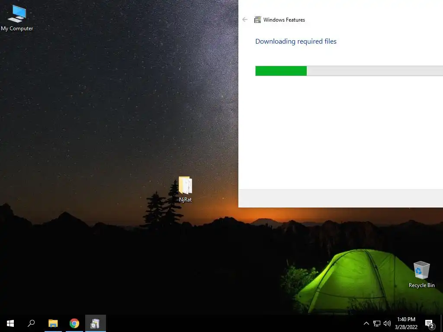Click the Downloading required files heading
This screenshot has width=443, height=332.
296,41
